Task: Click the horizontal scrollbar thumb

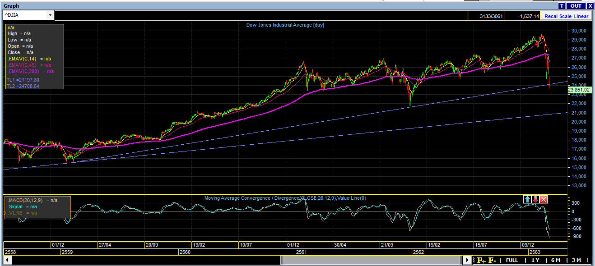Action: pyautogui.click(x=371, y=260)
